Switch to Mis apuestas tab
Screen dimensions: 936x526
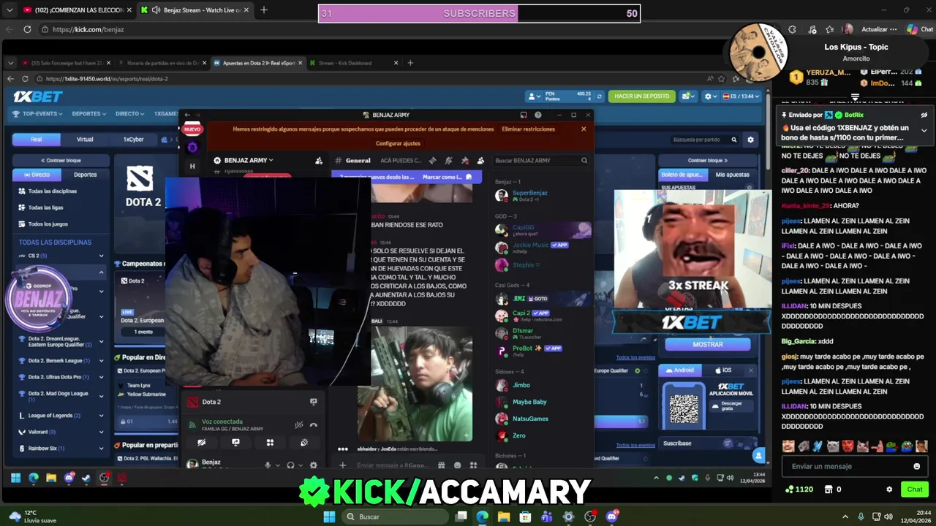pos(732,175)
